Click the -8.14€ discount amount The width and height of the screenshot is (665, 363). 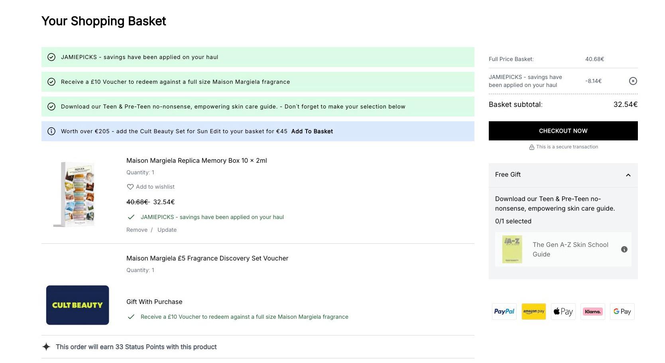coord(593,81)
